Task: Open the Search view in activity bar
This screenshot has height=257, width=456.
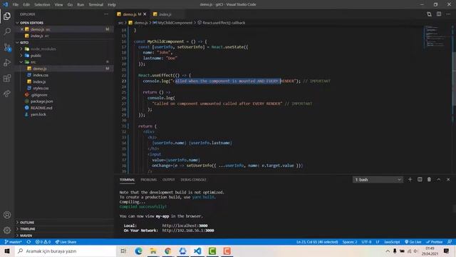Action: click(7, 31)
